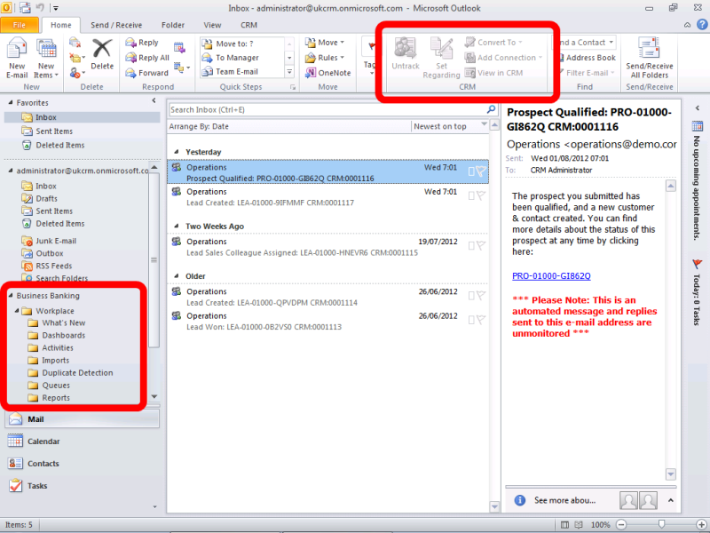Open the File tab
The height and width of the screenshot is (533, 710).
click(19, 25)
